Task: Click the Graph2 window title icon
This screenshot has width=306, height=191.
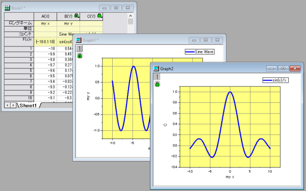Action: (156, 68)
